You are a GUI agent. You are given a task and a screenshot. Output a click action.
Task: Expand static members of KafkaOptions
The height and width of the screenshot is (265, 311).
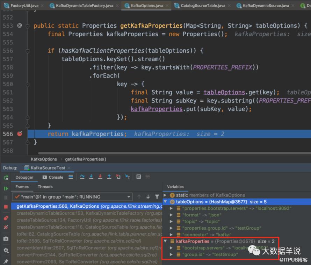[165, 195]
